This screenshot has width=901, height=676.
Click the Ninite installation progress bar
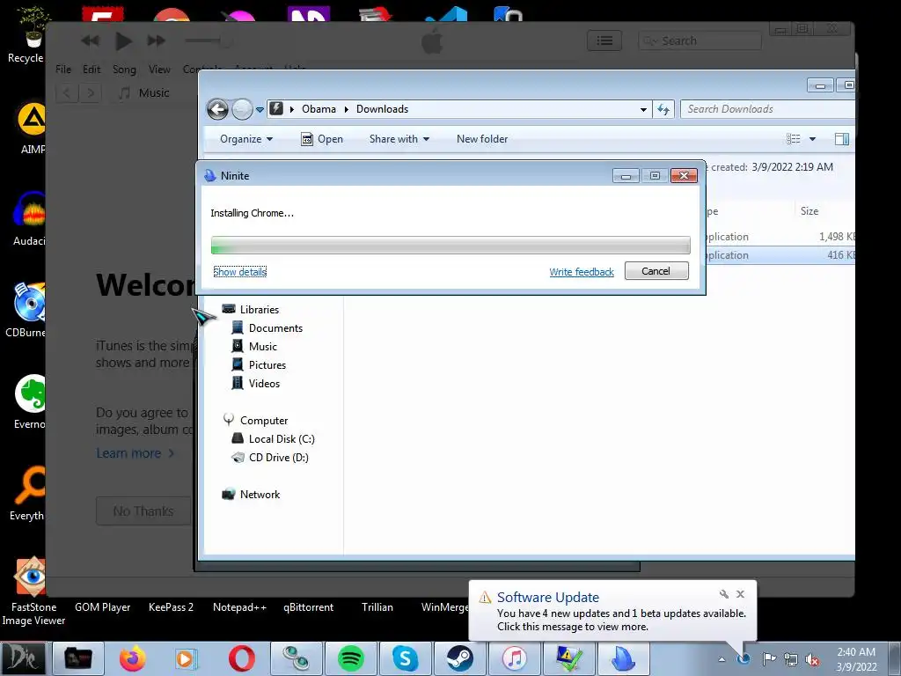(x=450, y=245)
